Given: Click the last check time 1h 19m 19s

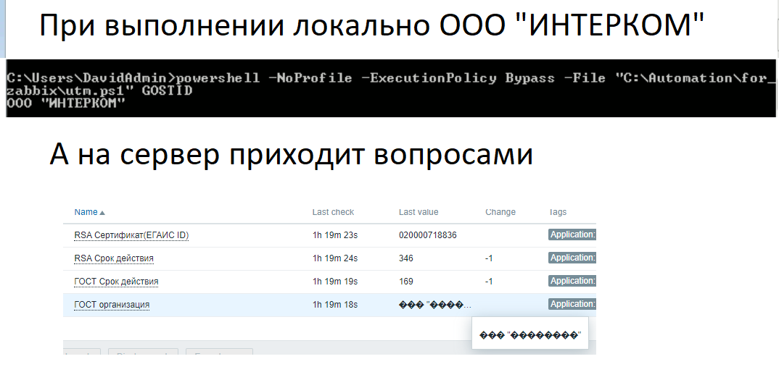Looking at the screenshot, I should (x=335, y=282).
